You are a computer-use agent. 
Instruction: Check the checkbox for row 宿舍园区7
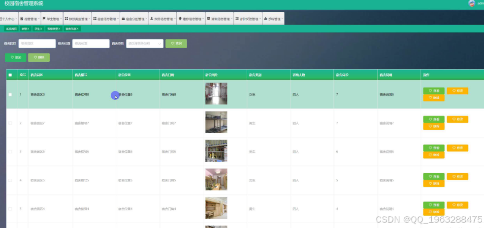click(10, 123)
